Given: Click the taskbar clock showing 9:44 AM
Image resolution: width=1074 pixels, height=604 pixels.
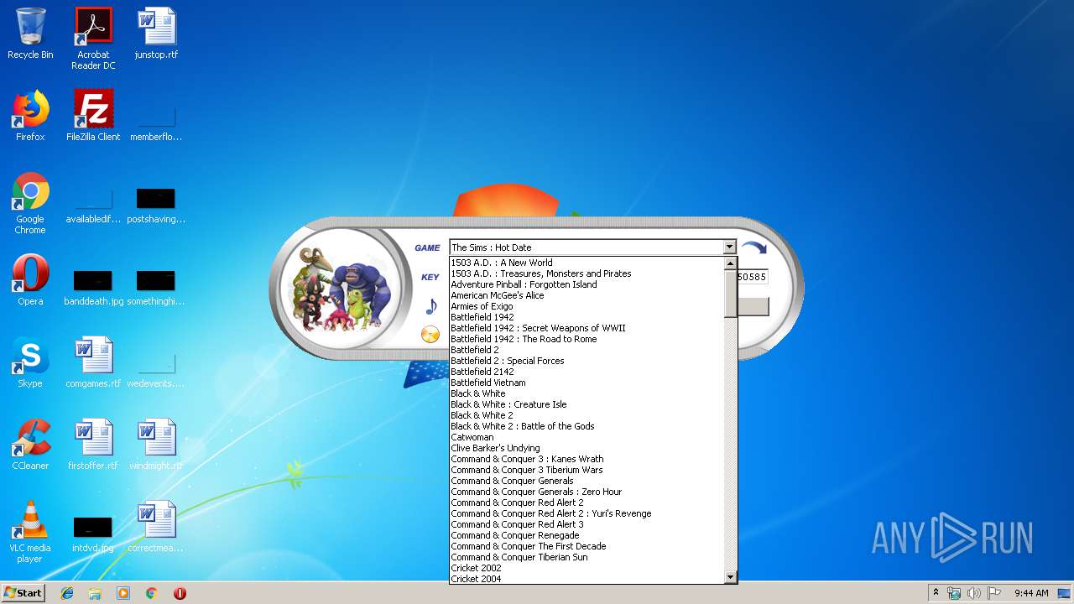Looking at the screenshot, I should click(x=1031, y=593).
